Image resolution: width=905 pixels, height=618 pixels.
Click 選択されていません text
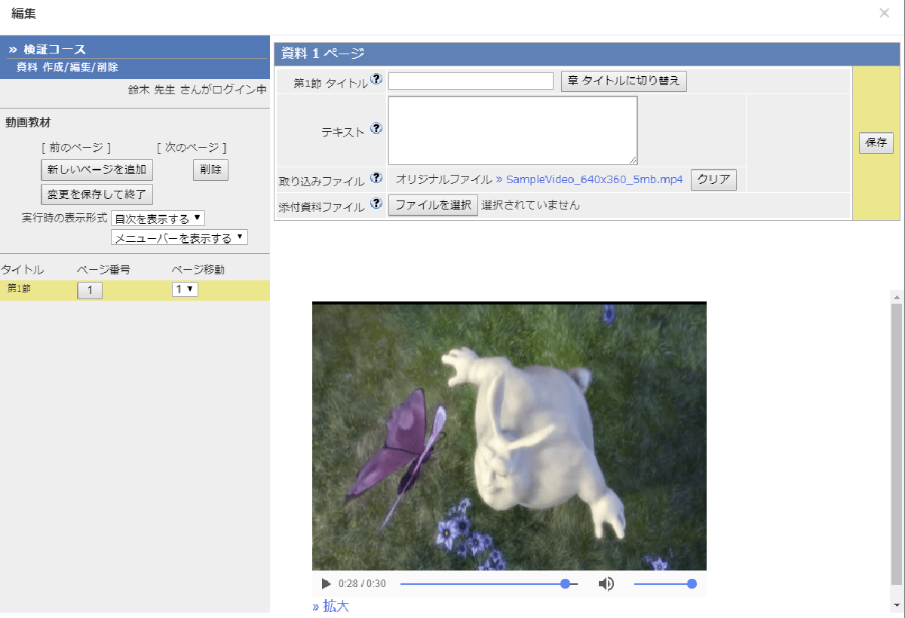tap(531, 205)
